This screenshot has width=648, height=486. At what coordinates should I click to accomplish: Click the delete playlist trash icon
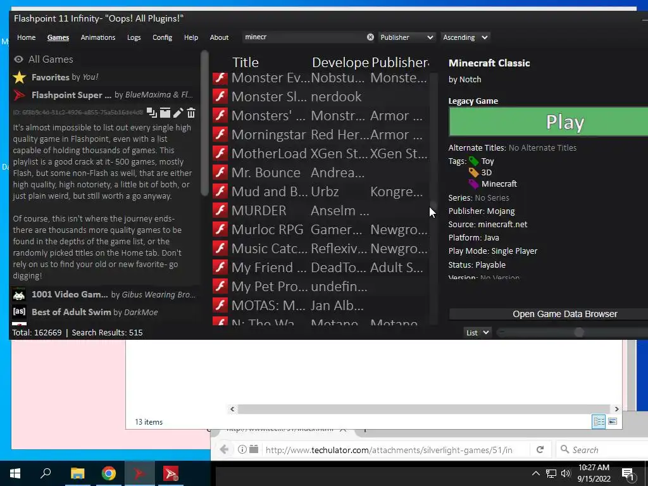click(191, 113)
